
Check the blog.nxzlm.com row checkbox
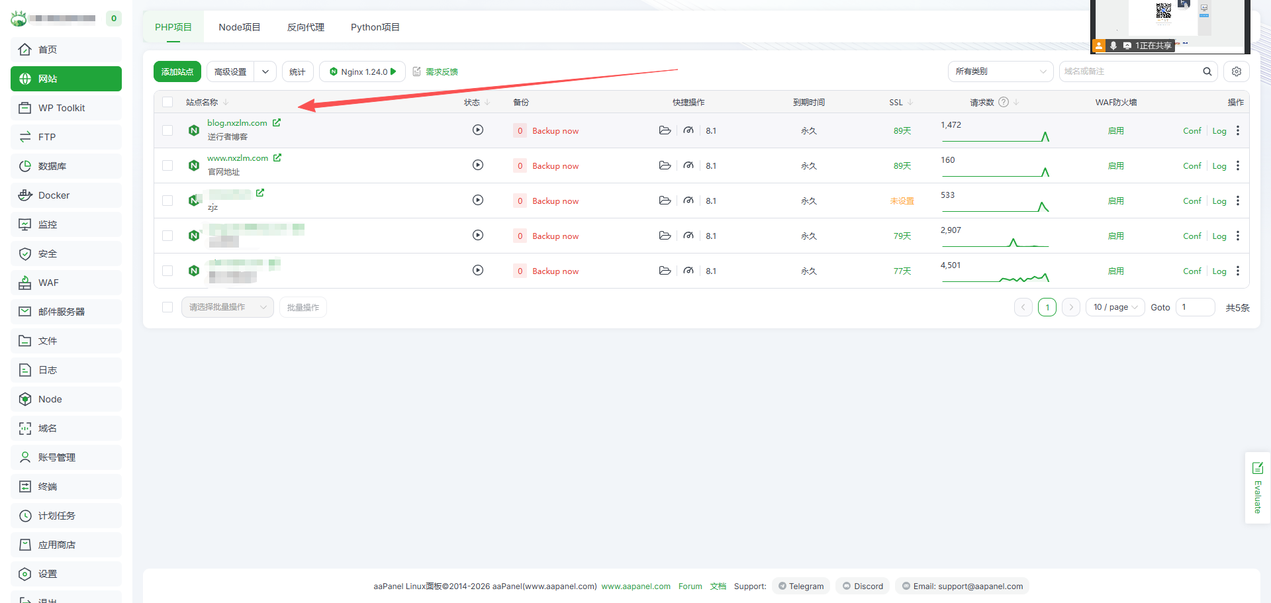tap(167, 130)
